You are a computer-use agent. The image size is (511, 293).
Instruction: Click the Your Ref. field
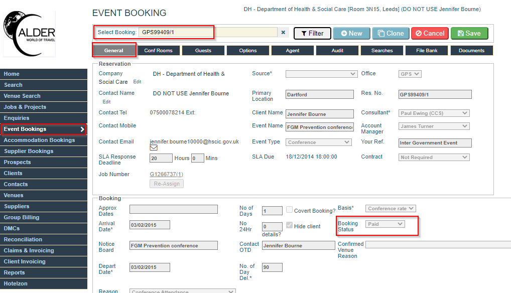coord(435,142)
